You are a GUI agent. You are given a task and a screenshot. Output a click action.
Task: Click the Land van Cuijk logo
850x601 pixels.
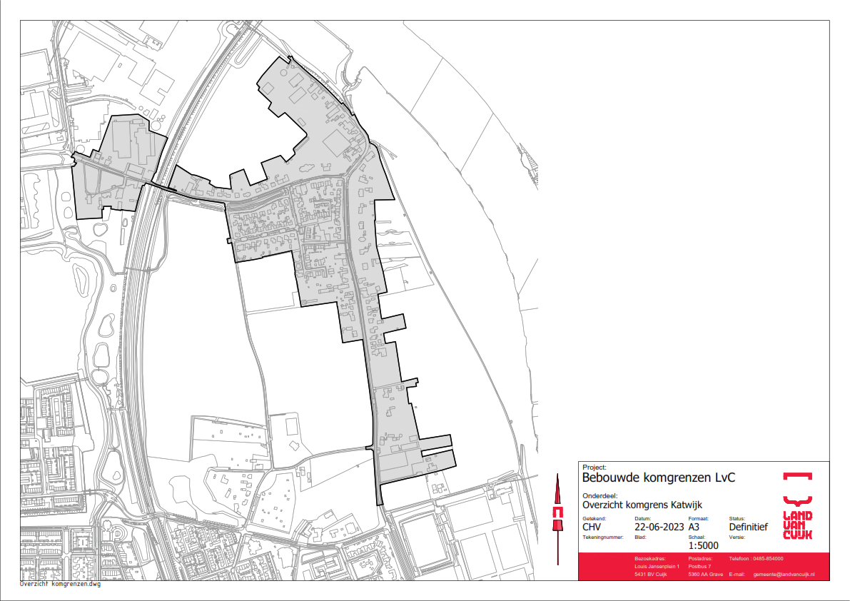(797, 505)
